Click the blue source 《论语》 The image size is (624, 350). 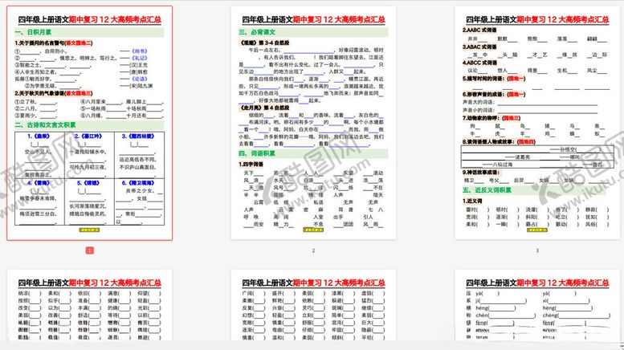[x=140, y=79]
